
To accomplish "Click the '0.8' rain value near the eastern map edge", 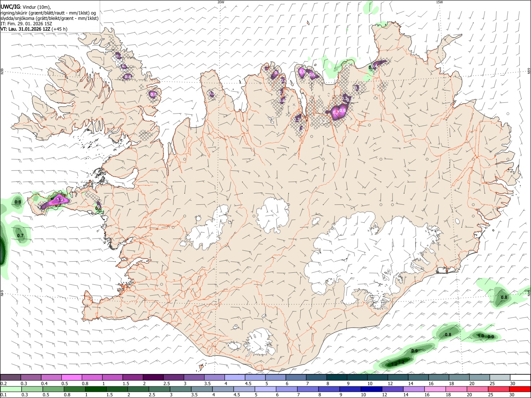I will coord(504,298).
